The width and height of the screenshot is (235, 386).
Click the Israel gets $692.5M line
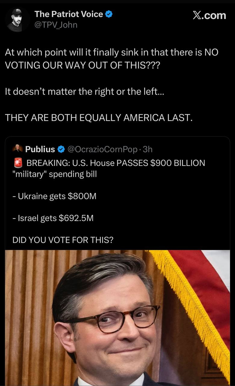53,218
